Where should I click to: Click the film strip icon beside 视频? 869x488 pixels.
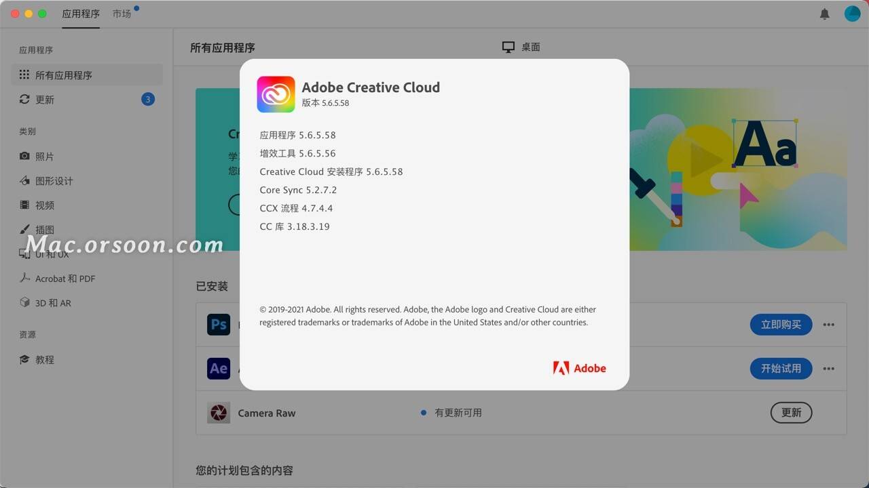[24, 205]
